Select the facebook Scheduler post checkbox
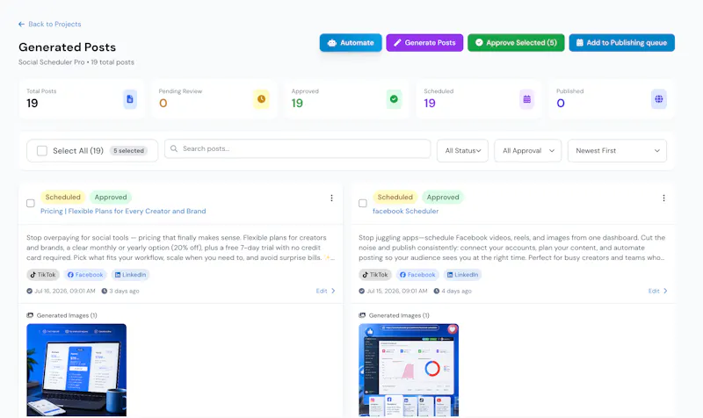Image resolution: width=703 pixels, height=418 pixels. [x=363, y=204]
